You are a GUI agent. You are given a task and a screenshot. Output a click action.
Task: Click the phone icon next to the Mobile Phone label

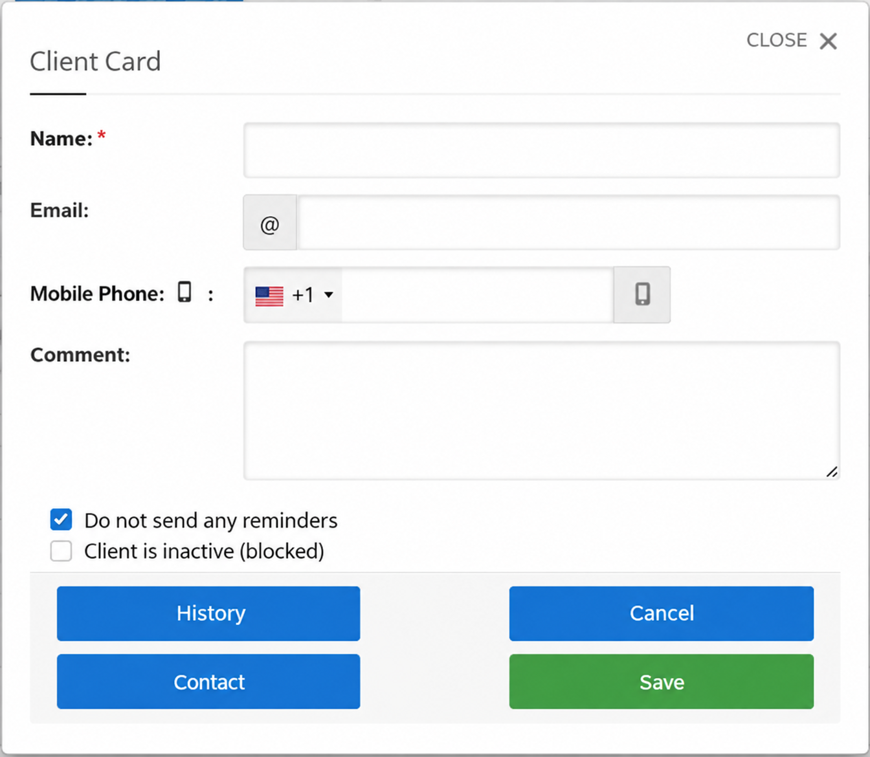click(x=184, y=292)
